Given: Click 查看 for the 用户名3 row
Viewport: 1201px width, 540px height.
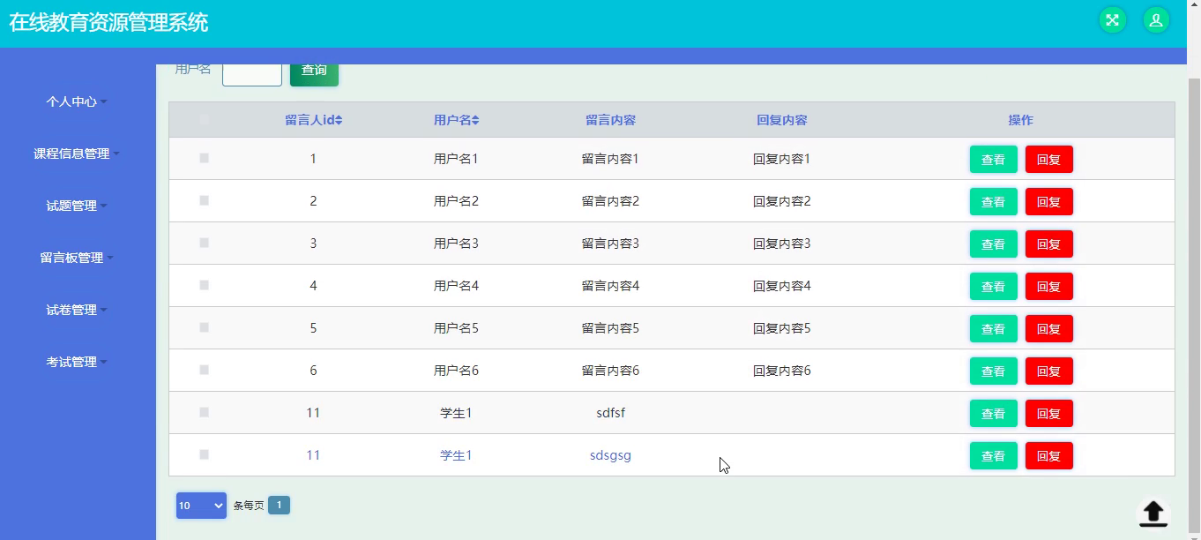Looking at the screenshot, I should click(993, 244).
